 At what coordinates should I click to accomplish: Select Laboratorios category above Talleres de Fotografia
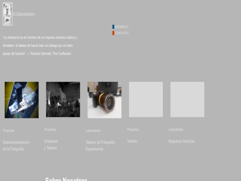(x=93, y=130)
